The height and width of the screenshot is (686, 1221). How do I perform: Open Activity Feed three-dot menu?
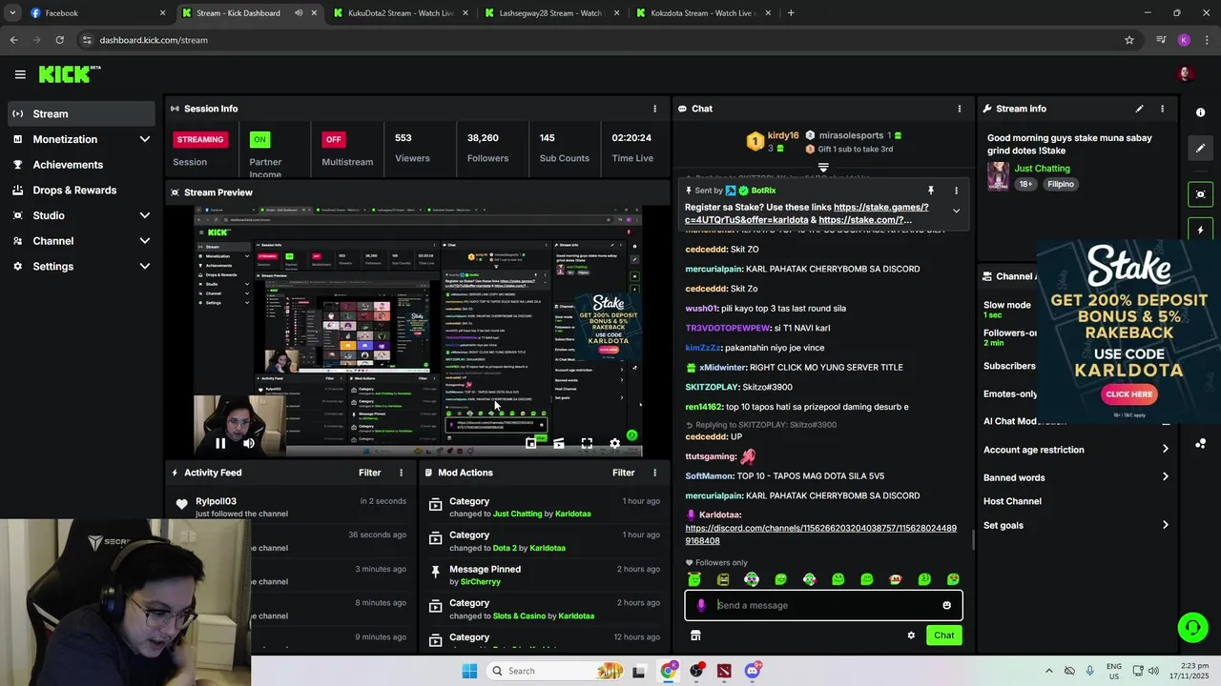[x=401, y=473]
